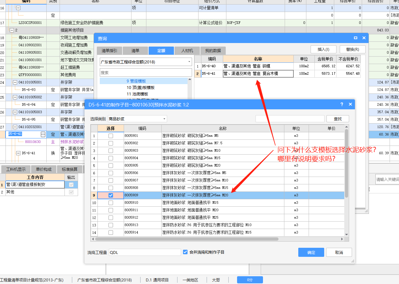Collapse the 041101005002 井字架 node
Image resolution: width=399 pixels, height=284 pixels.
(15, 97)
